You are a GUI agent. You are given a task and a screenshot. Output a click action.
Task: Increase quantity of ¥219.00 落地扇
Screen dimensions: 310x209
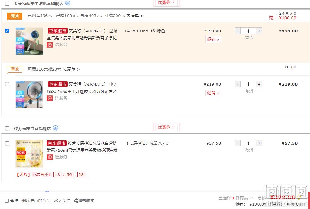point(259,84)
